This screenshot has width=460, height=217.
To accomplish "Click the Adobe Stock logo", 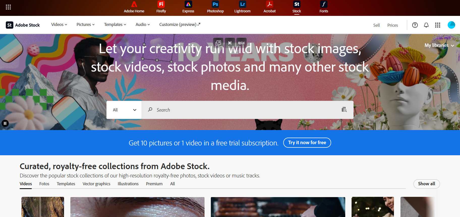I will coord(23,25).
